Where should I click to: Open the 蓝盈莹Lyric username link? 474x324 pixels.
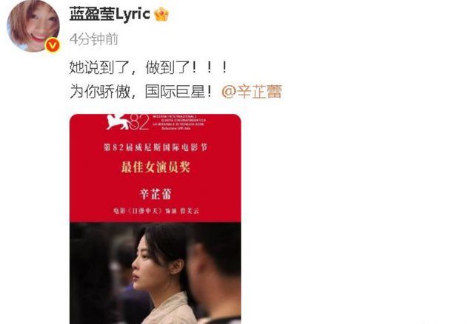[x=110, y=14]
